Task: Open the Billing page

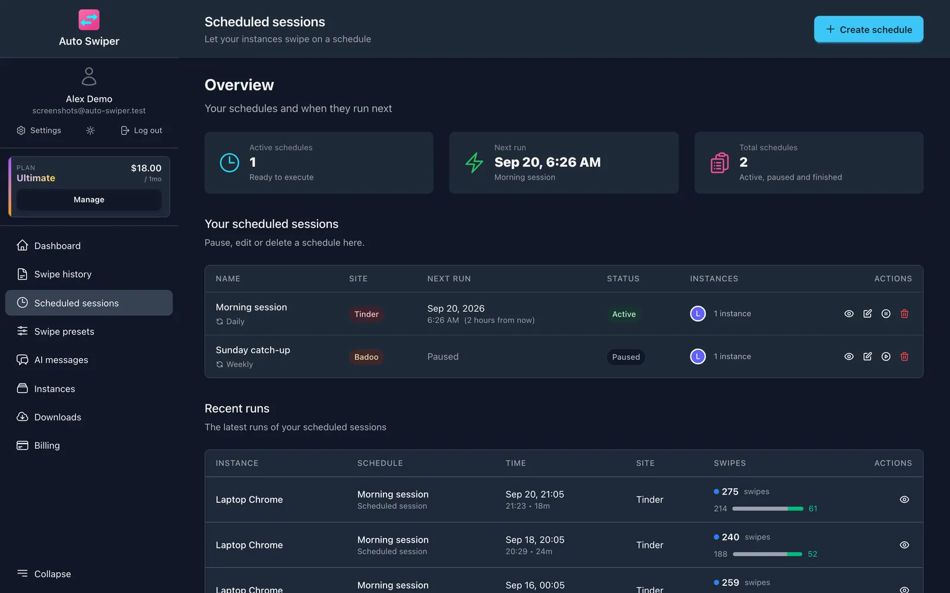Action: [89, 445]
